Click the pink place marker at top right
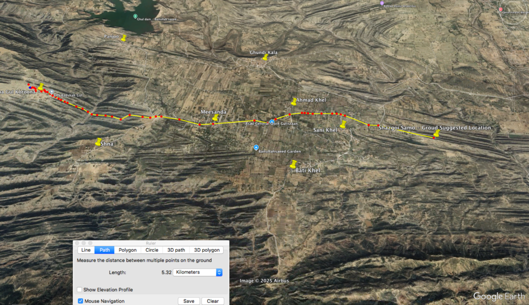This screenshot has width=529, height=305. point(501,9)
